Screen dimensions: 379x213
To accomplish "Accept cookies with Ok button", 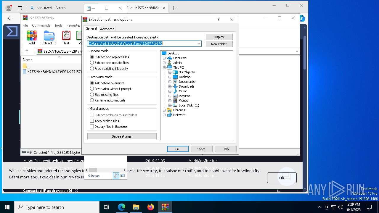I will point(282,178).
